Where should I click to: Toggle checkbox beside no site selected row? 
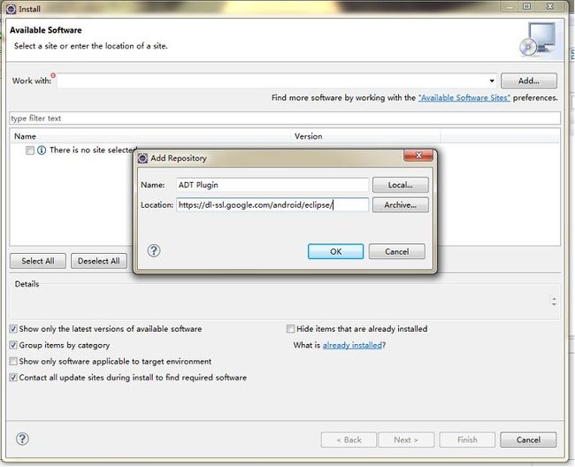[30, 150]
